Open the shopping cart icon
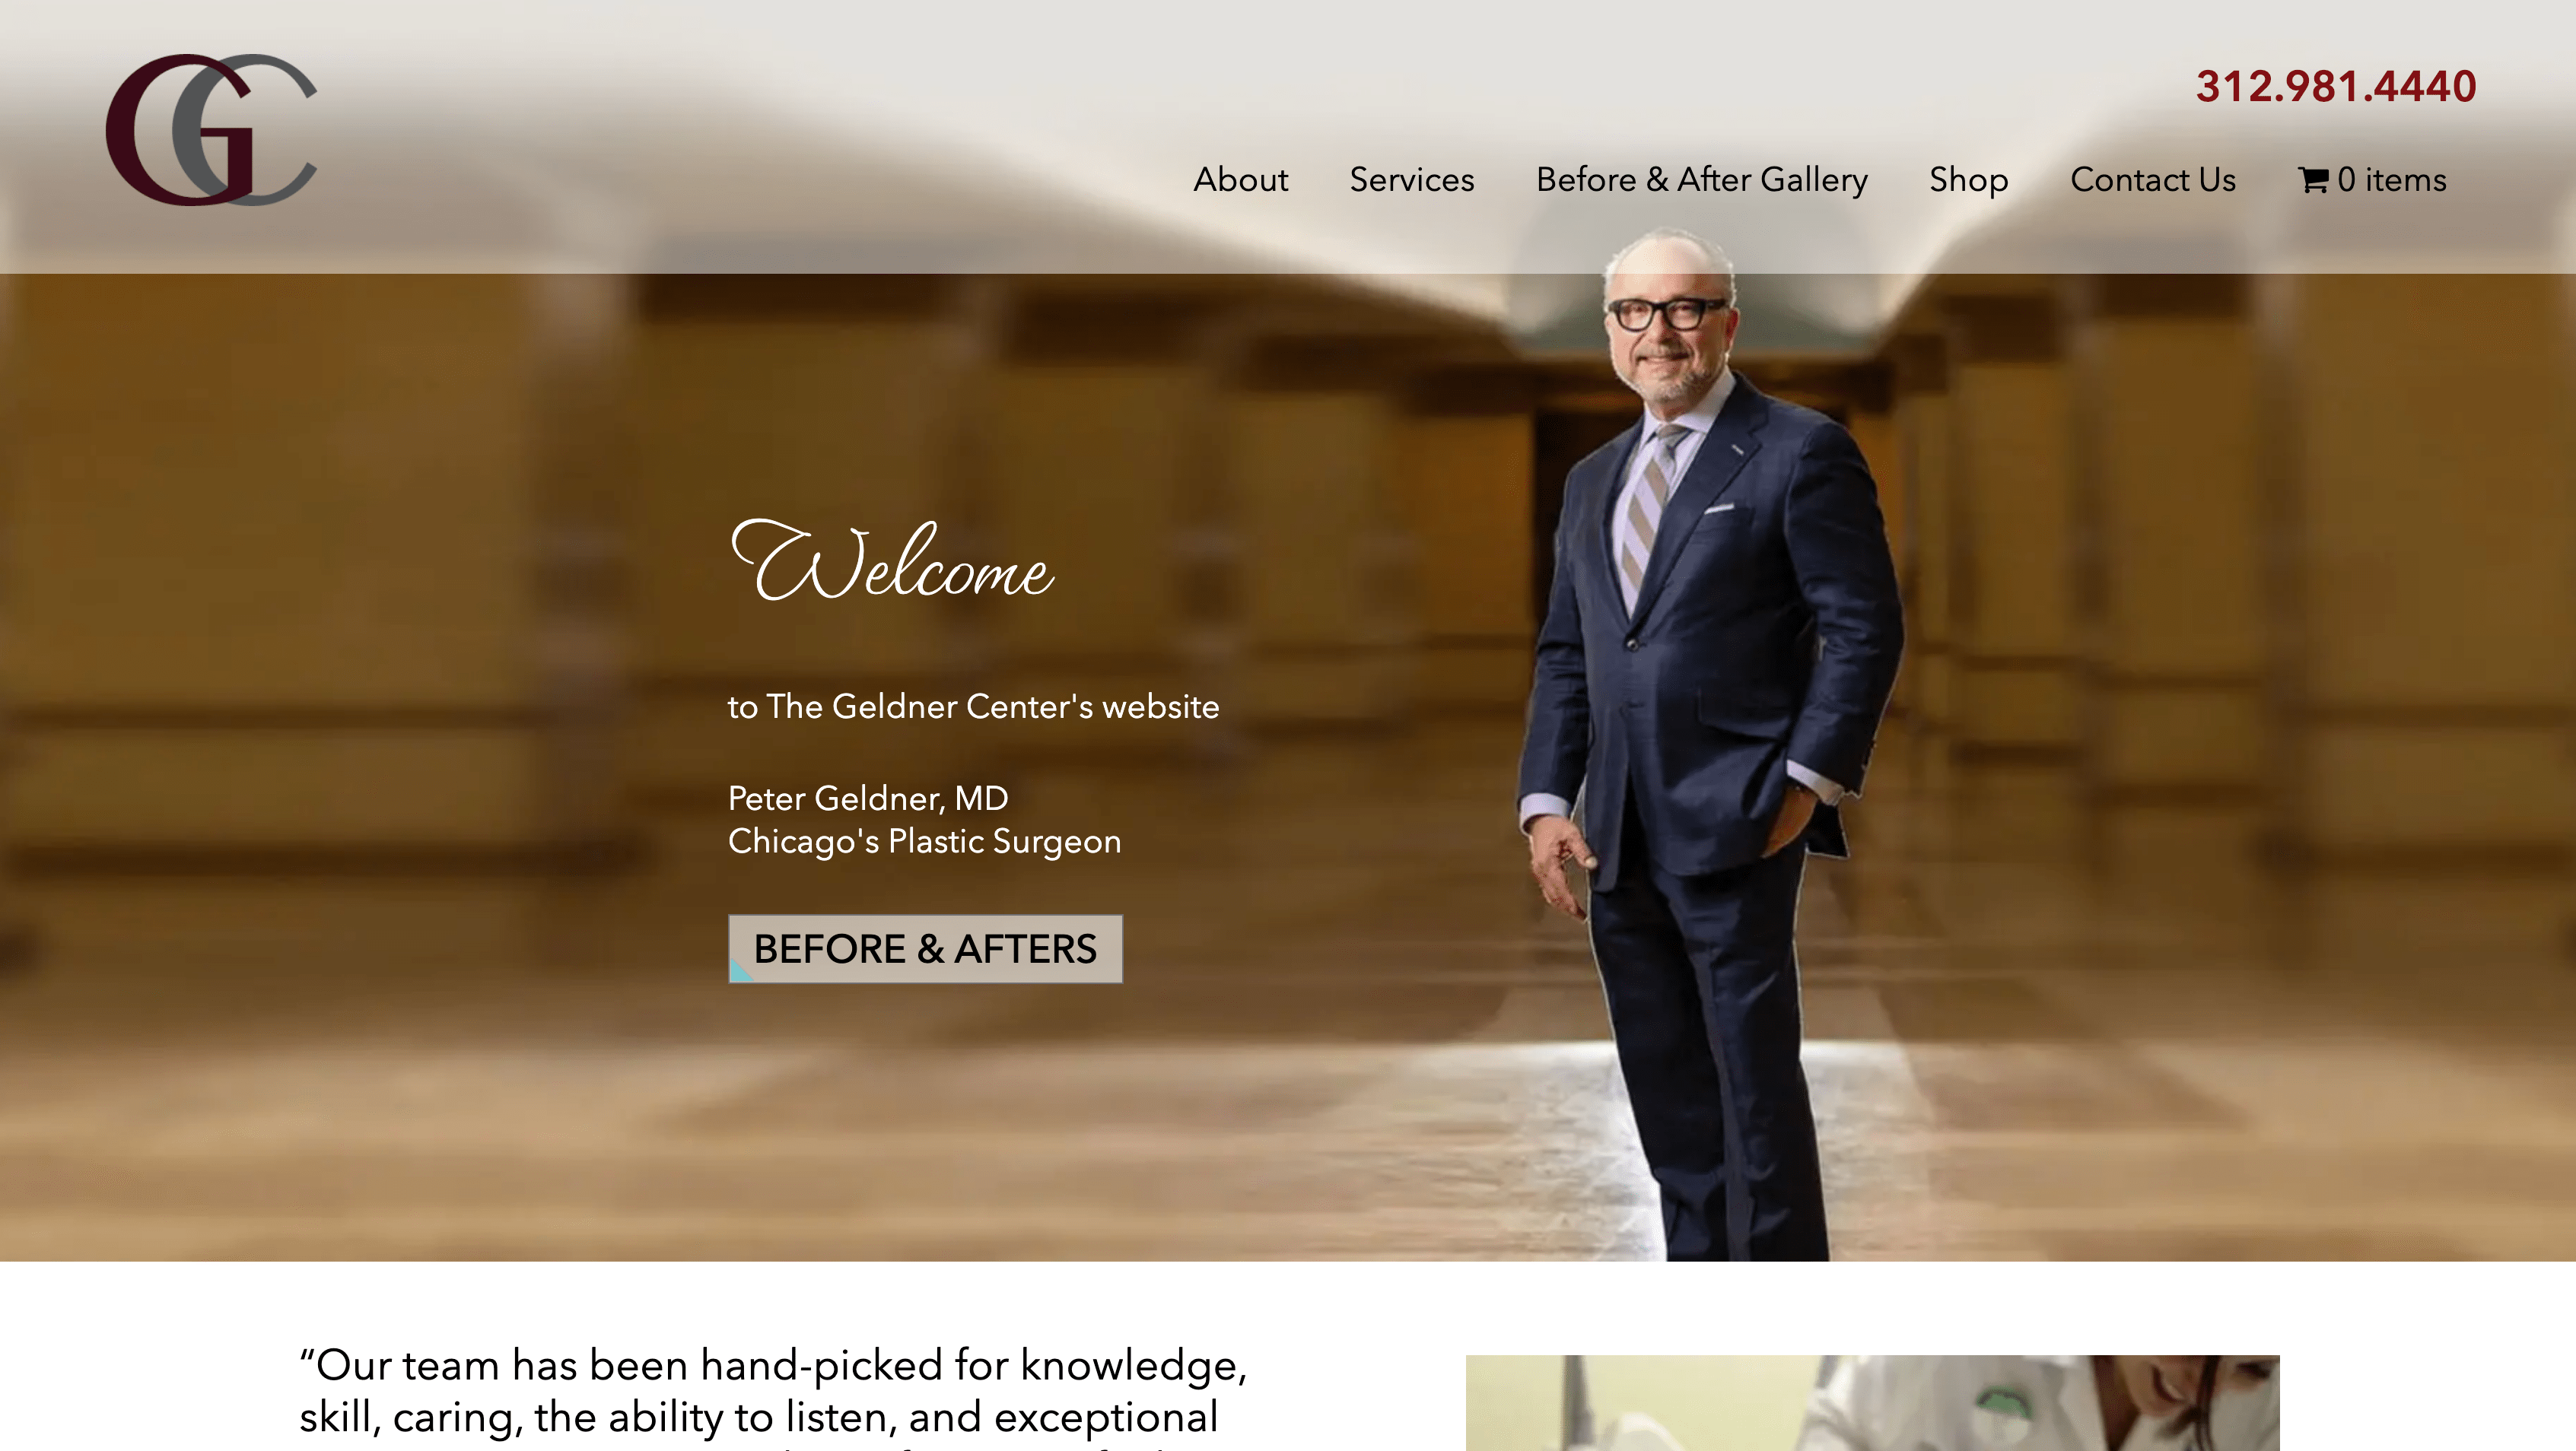2576x1451 pixels. pos(2313,180)
